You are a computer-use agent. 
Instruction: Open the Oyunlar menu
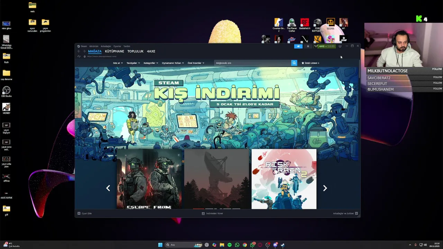click(x=117, y=46)
